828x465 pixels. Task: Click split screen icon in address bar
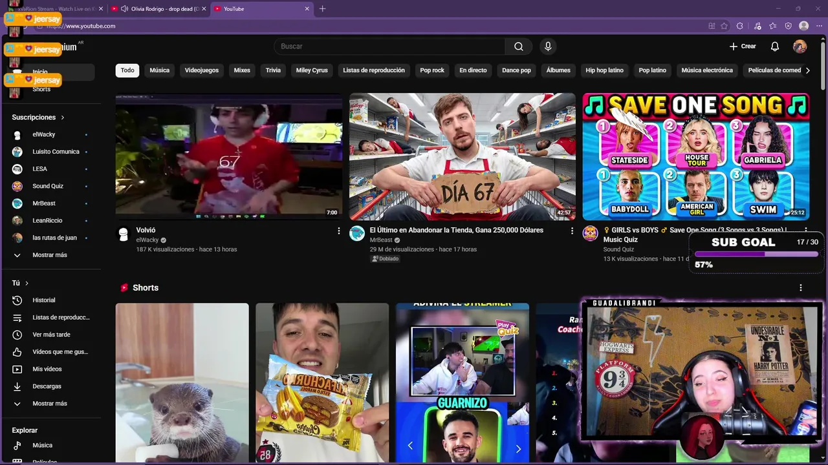coord(712,26)
